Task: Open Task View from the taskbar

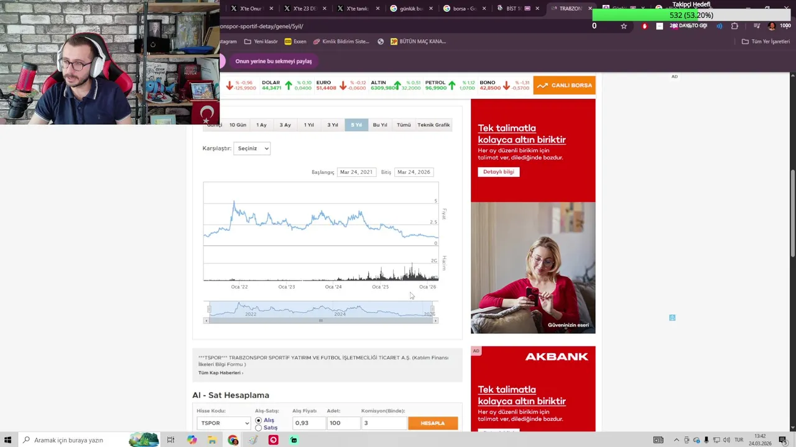Action: (170, 440)
